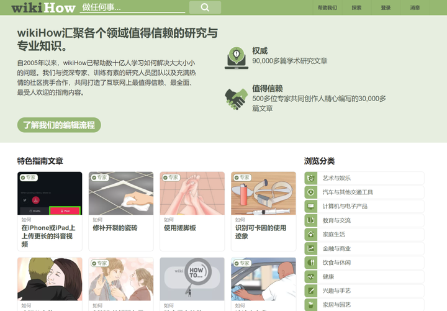Open the 汽车与其他交通工具 category link
Screen dimensions: 447x311
point(364,192)
